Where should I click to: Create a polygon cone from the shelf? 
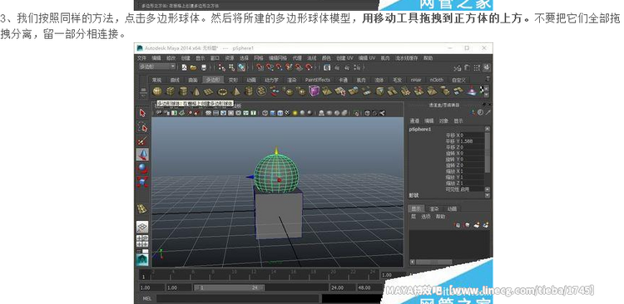click(196, 91)
